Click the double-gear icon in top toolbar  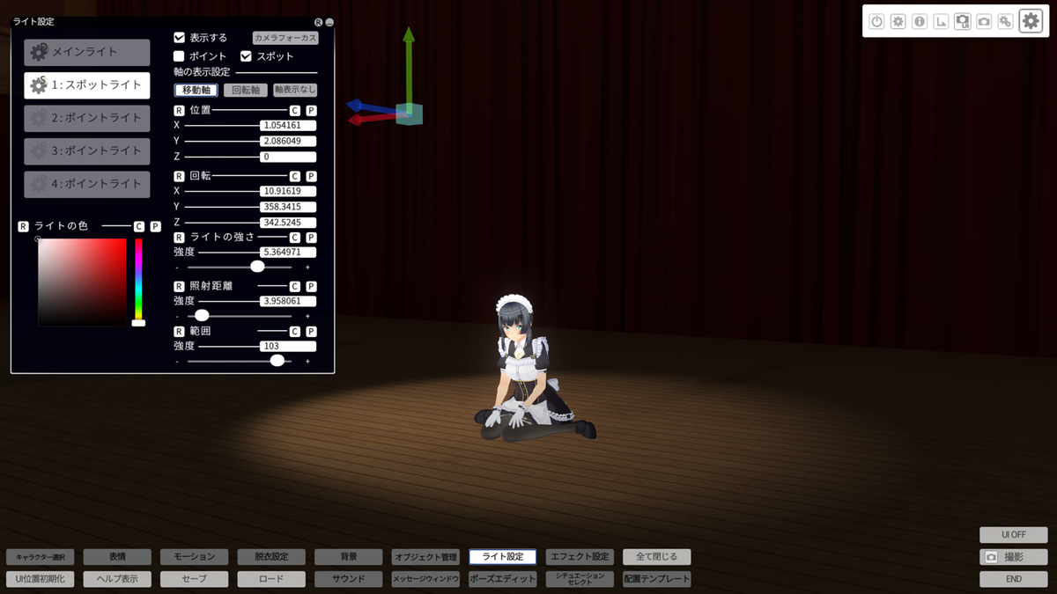(x=1005, y=21)
